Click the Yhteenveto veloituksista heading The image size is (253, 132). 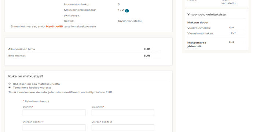(207, 15)
